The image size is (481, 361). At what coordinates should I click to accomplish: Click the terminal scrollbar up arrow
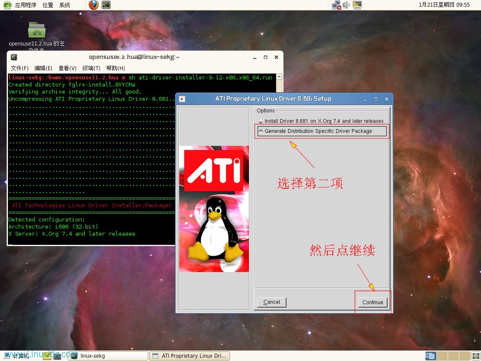(x=279, y=77)
